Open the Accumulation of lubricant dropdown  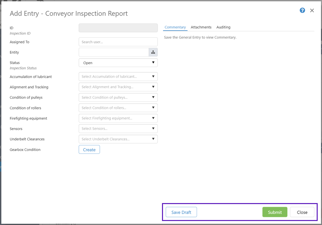pos(118,76)
